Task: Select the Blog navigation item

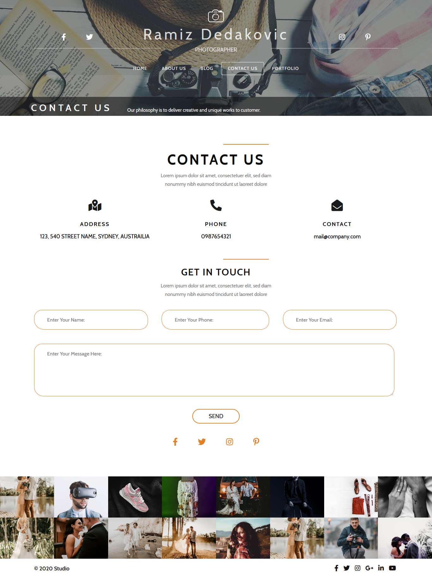Action: point(207,68)
